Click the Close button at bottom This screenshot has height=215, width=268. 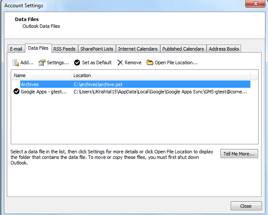pyautogui.click(x=246, y=206)
